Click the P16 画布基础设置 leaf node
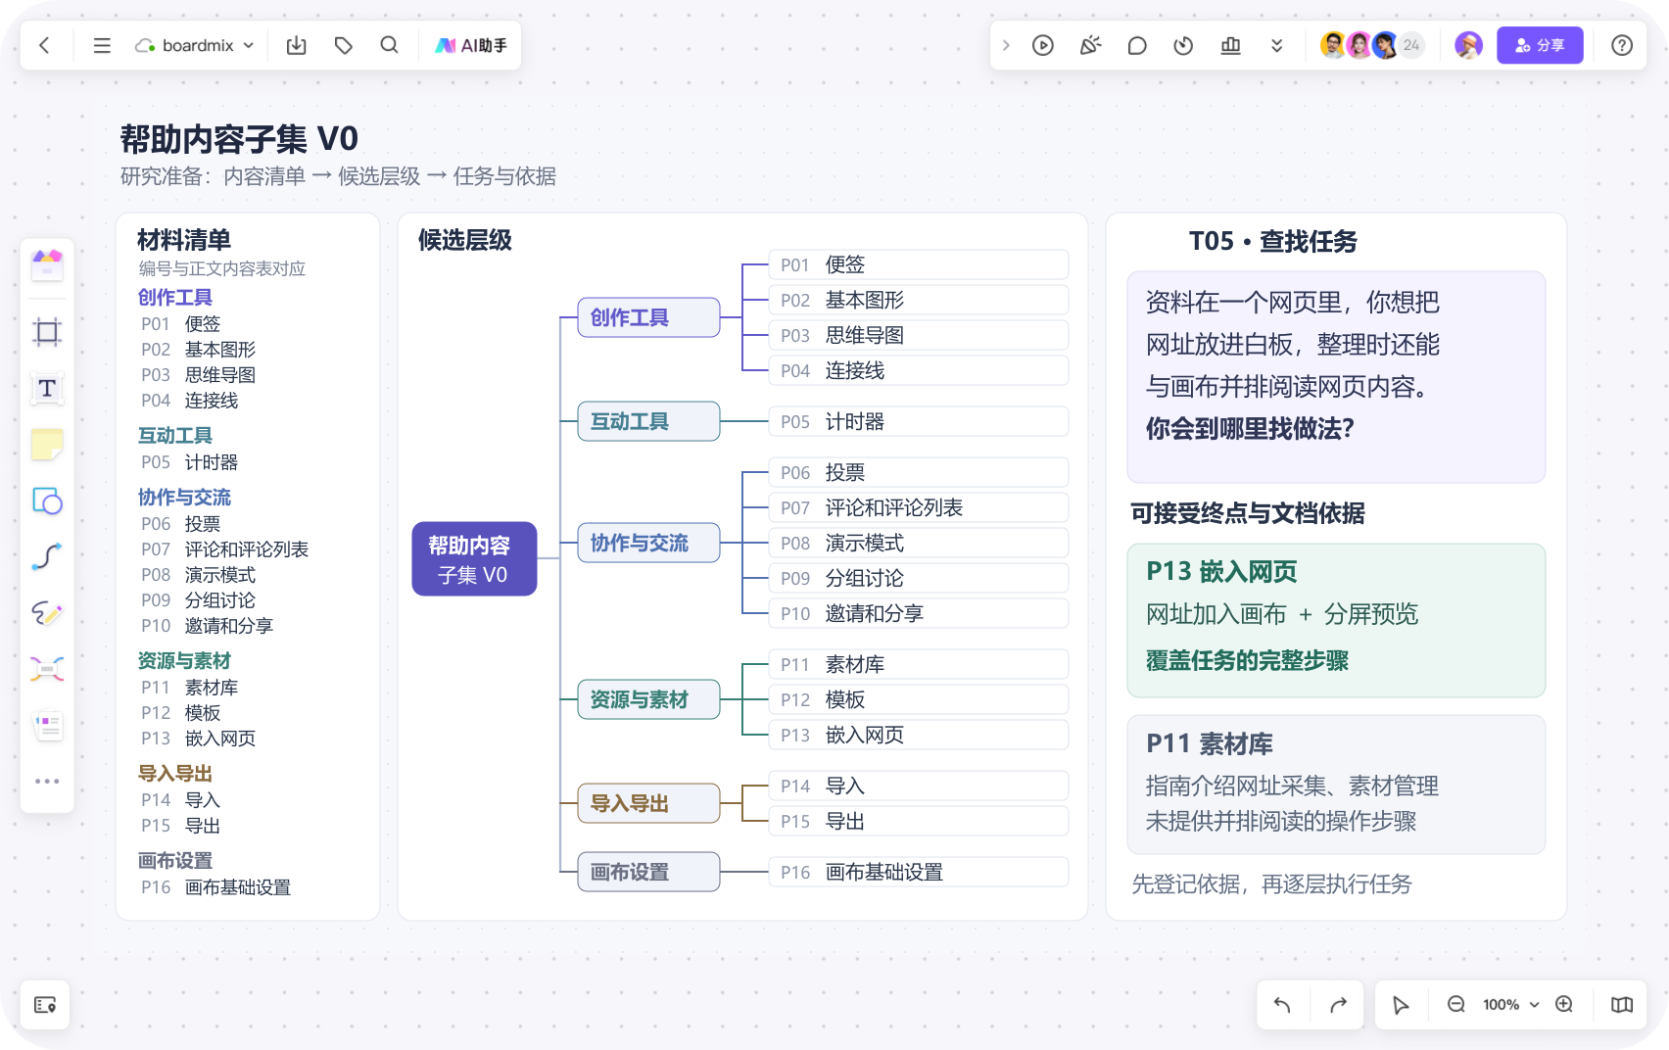This screenshot has width=1669, height=1050. pos(918,872)
